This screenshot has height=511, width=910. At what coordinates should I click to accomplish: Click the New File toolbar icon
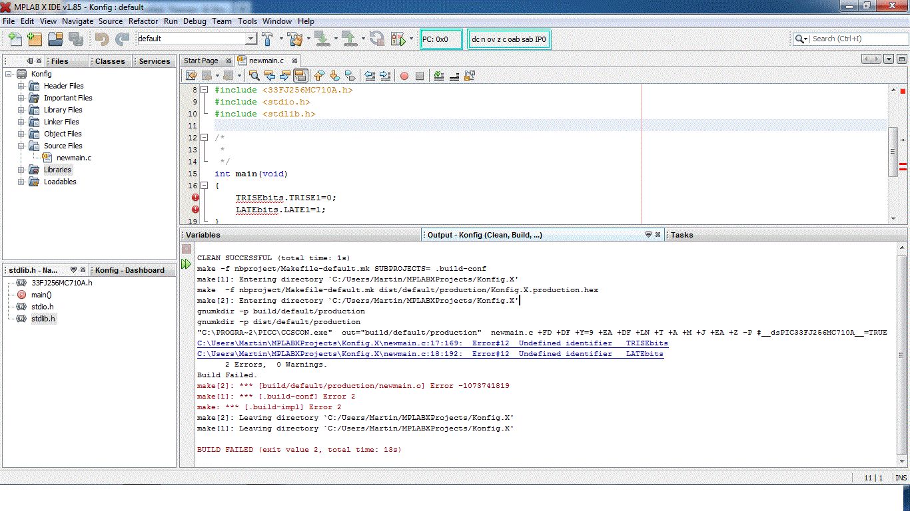15,39
